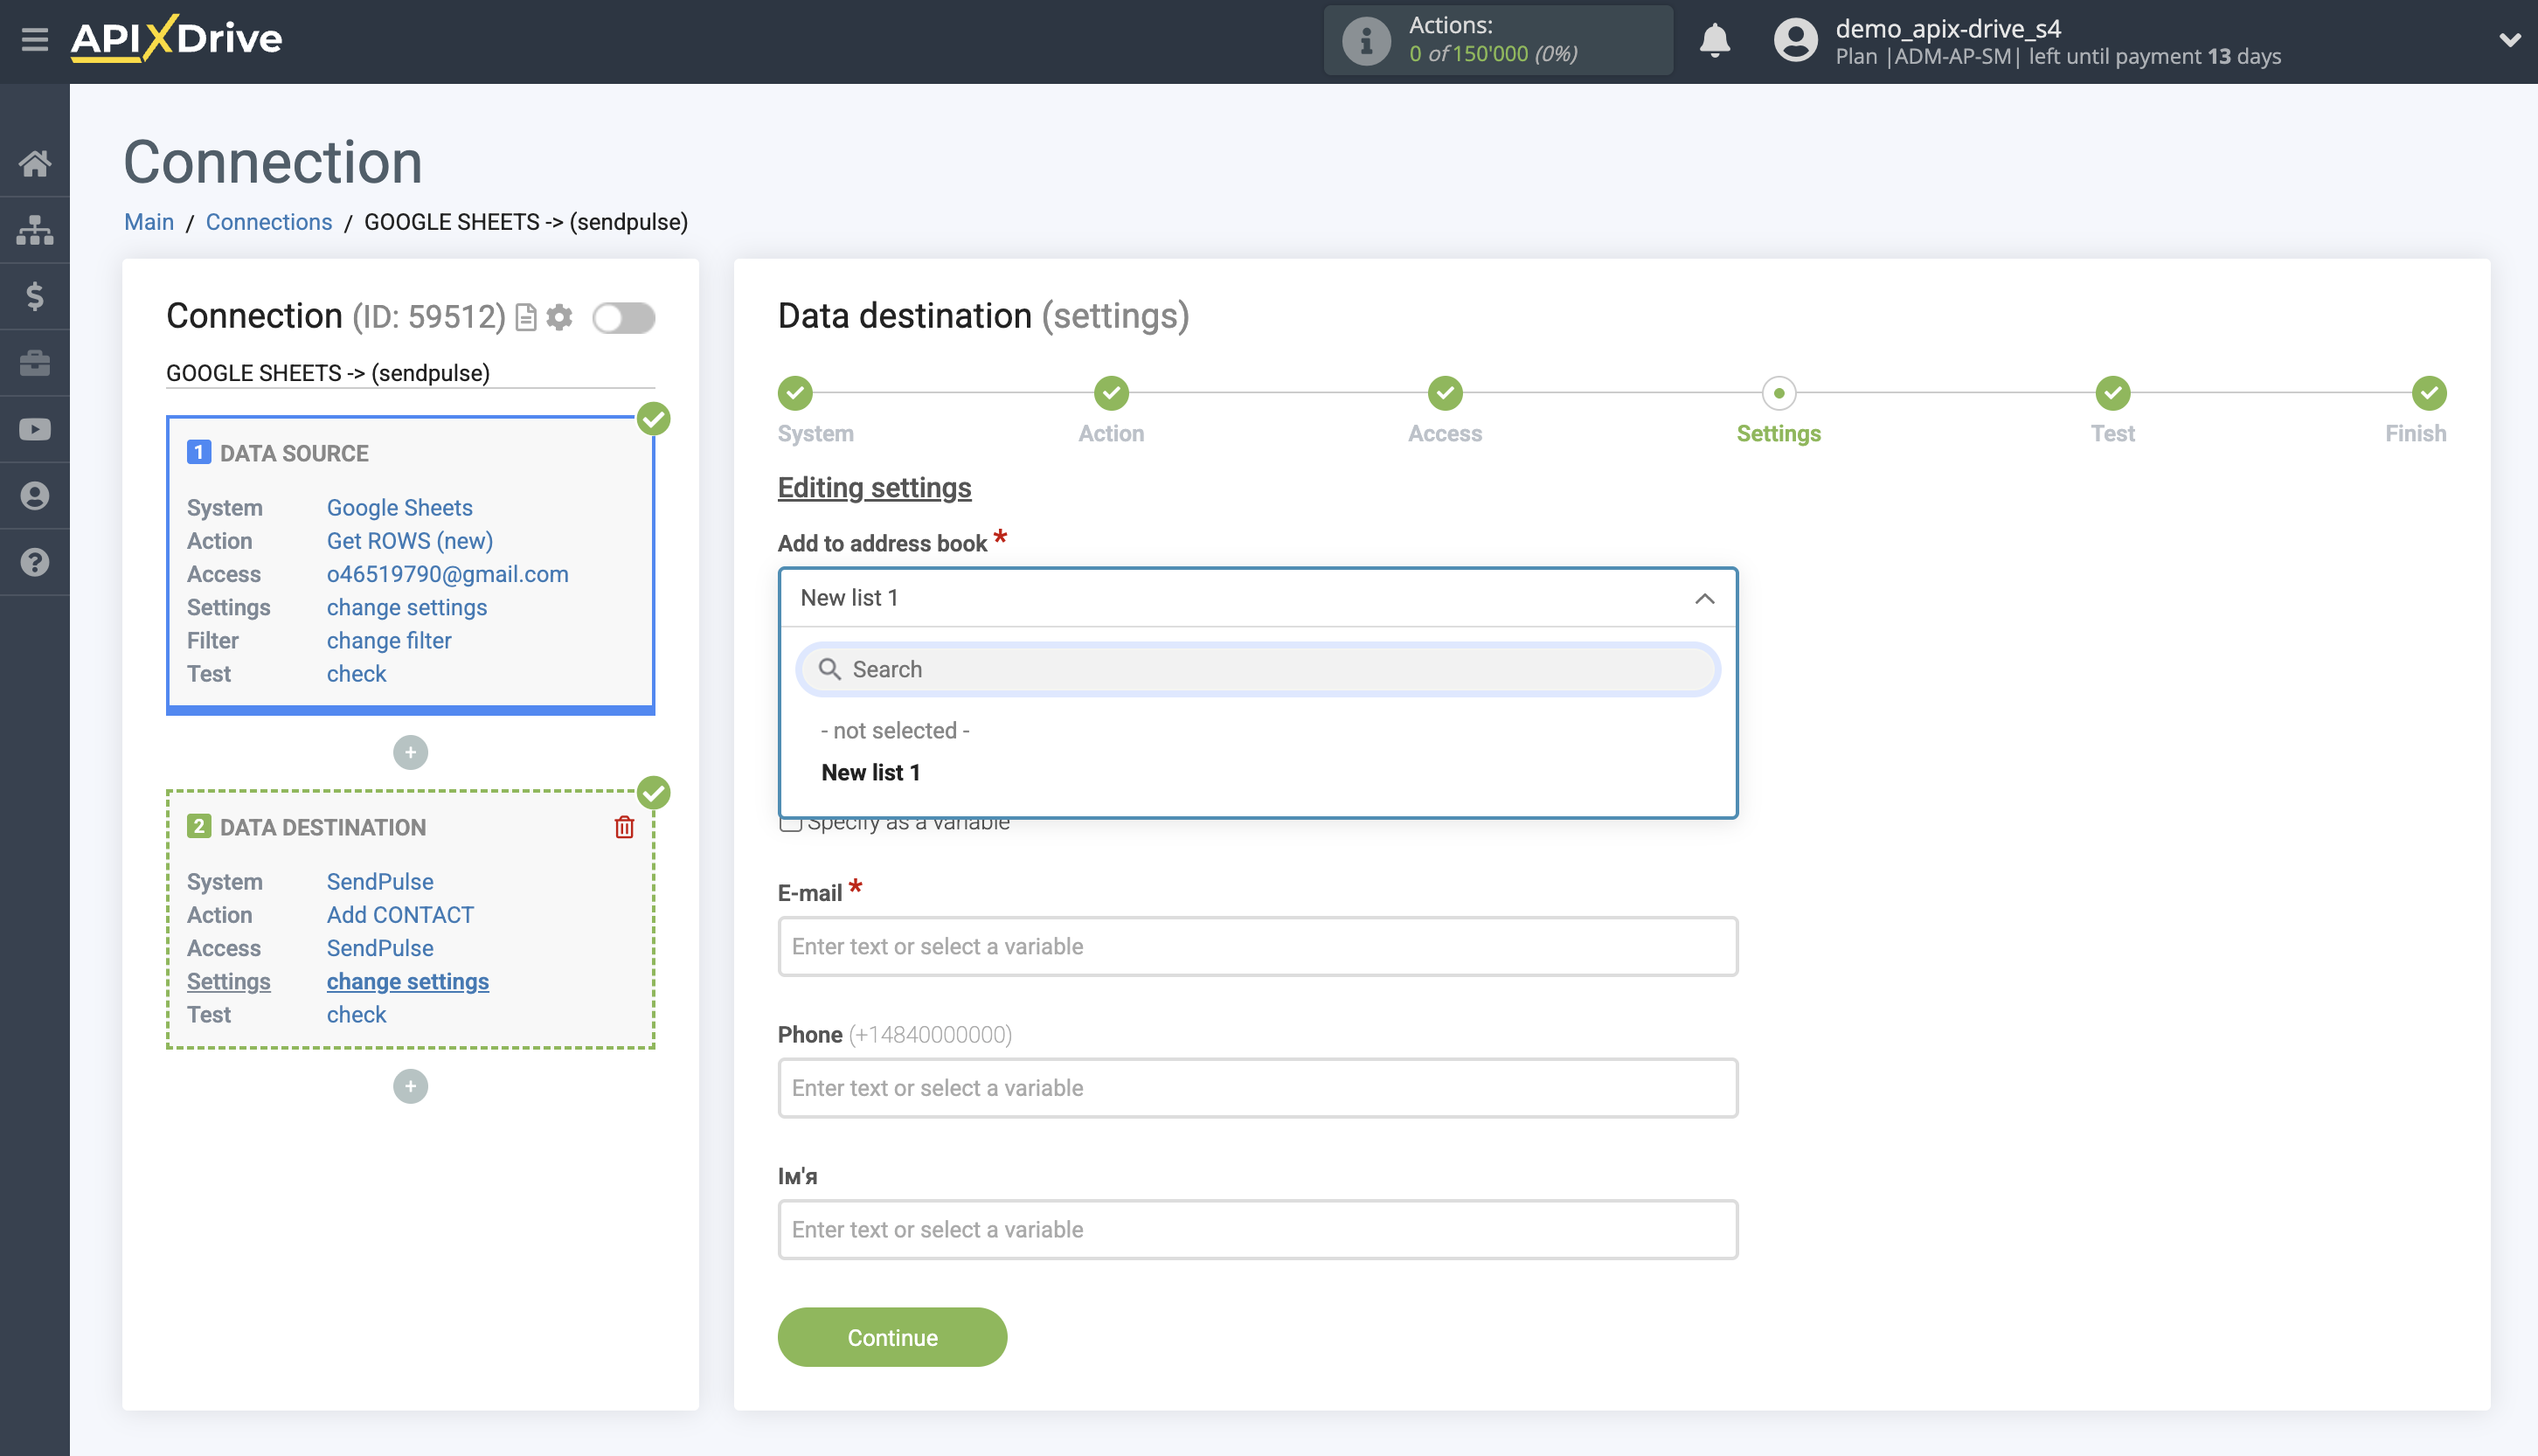2538x1456 pixels.
Task: Open the connections sitemap sidebar icon
Action: point(35,229)
